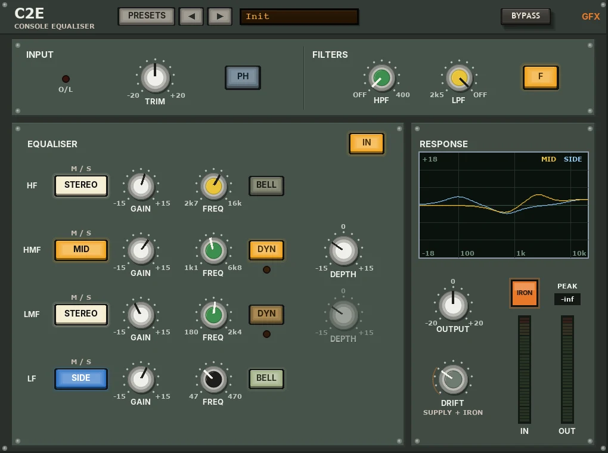The width and height of the screenshot is (608, 453).
Task: Toggle the BYPASS button
Action: point(525,16)
